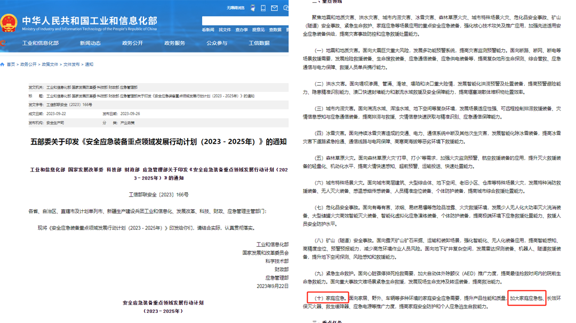Select 查数据 search category
Image resolution: width=576 pixels, height=323 pixels.
coord(275,30)
